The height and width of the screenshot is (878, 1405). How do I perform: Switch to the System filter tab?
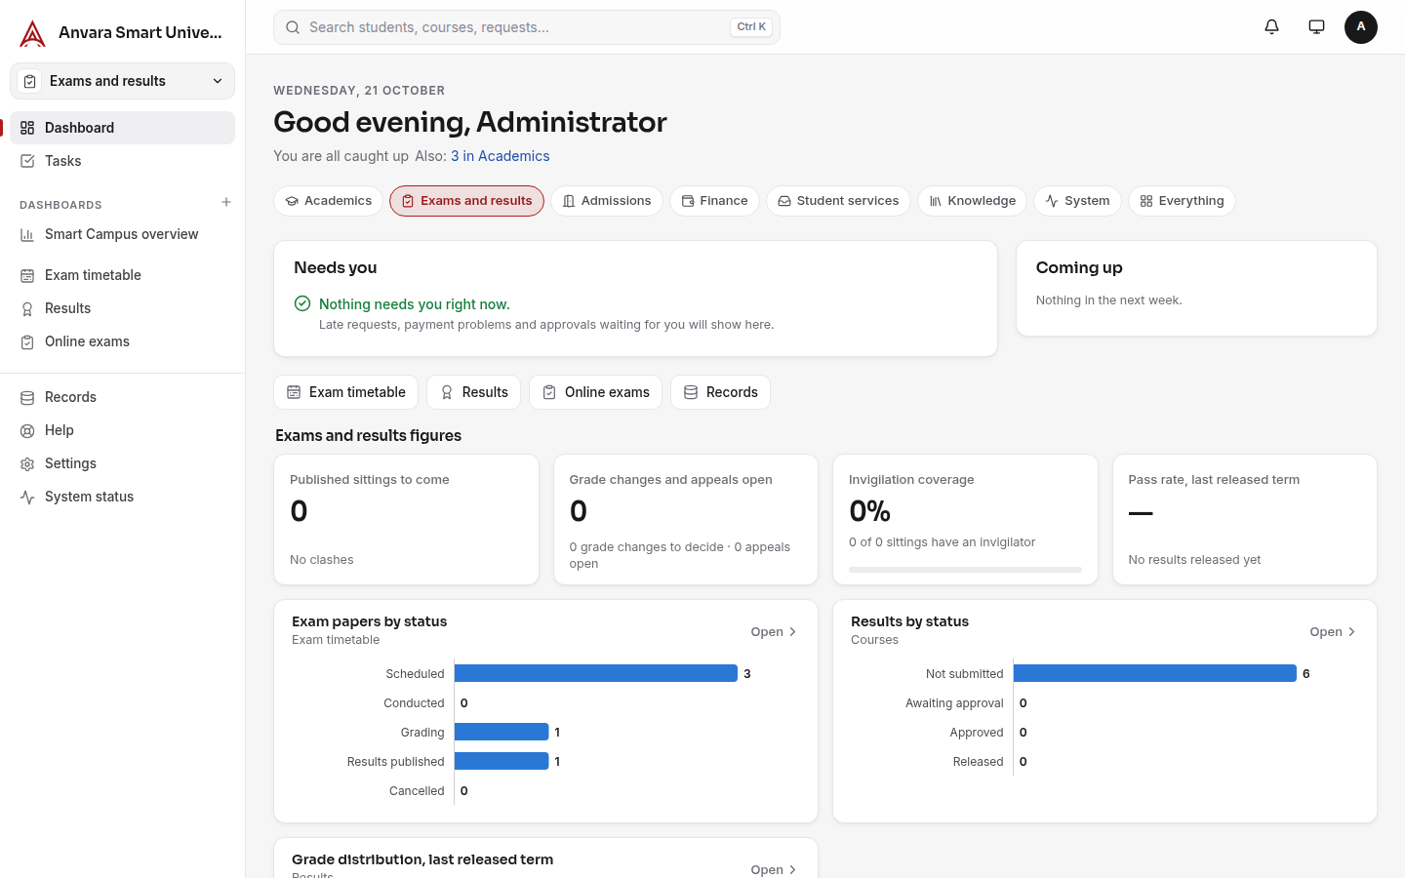tap(1077, 201)
